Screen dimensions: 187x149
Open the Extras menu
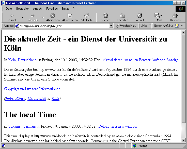click(65, 9)
